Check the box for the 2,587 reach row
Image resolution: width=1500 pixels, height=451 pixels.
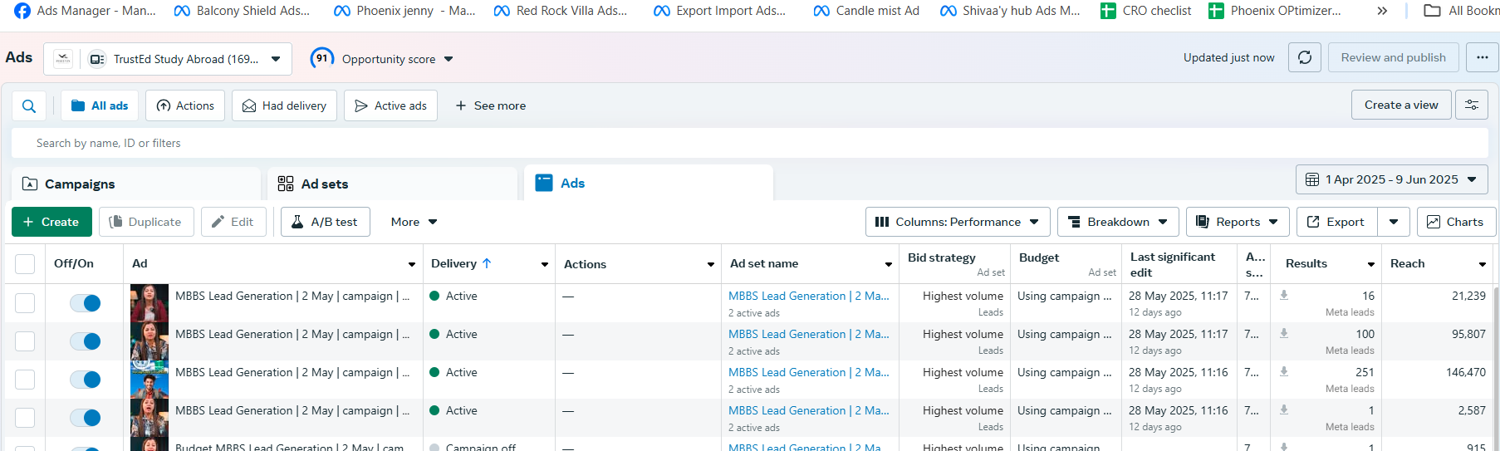point(25,417)
